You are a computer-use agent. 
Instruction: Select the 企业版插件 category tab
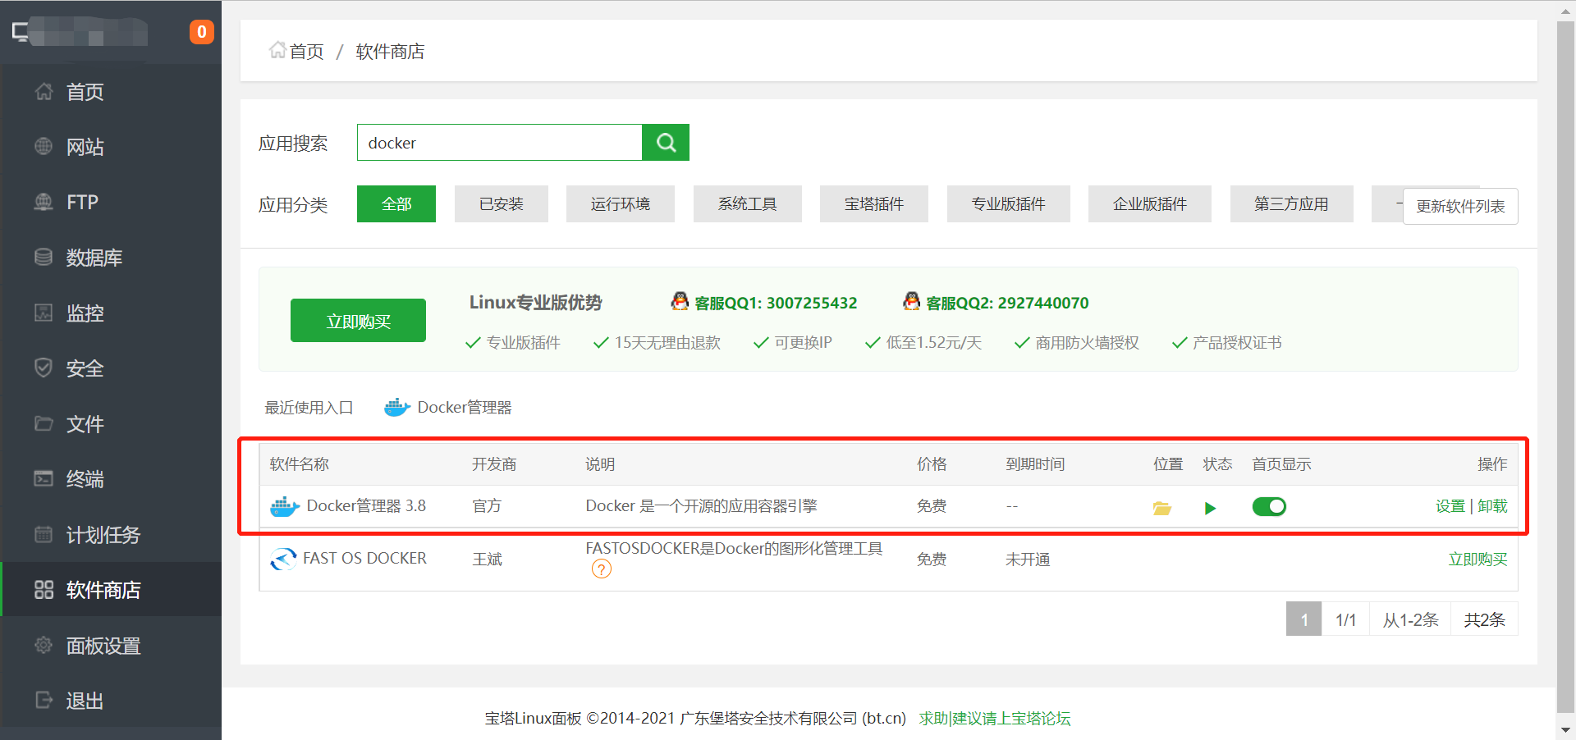(1150, 203)
